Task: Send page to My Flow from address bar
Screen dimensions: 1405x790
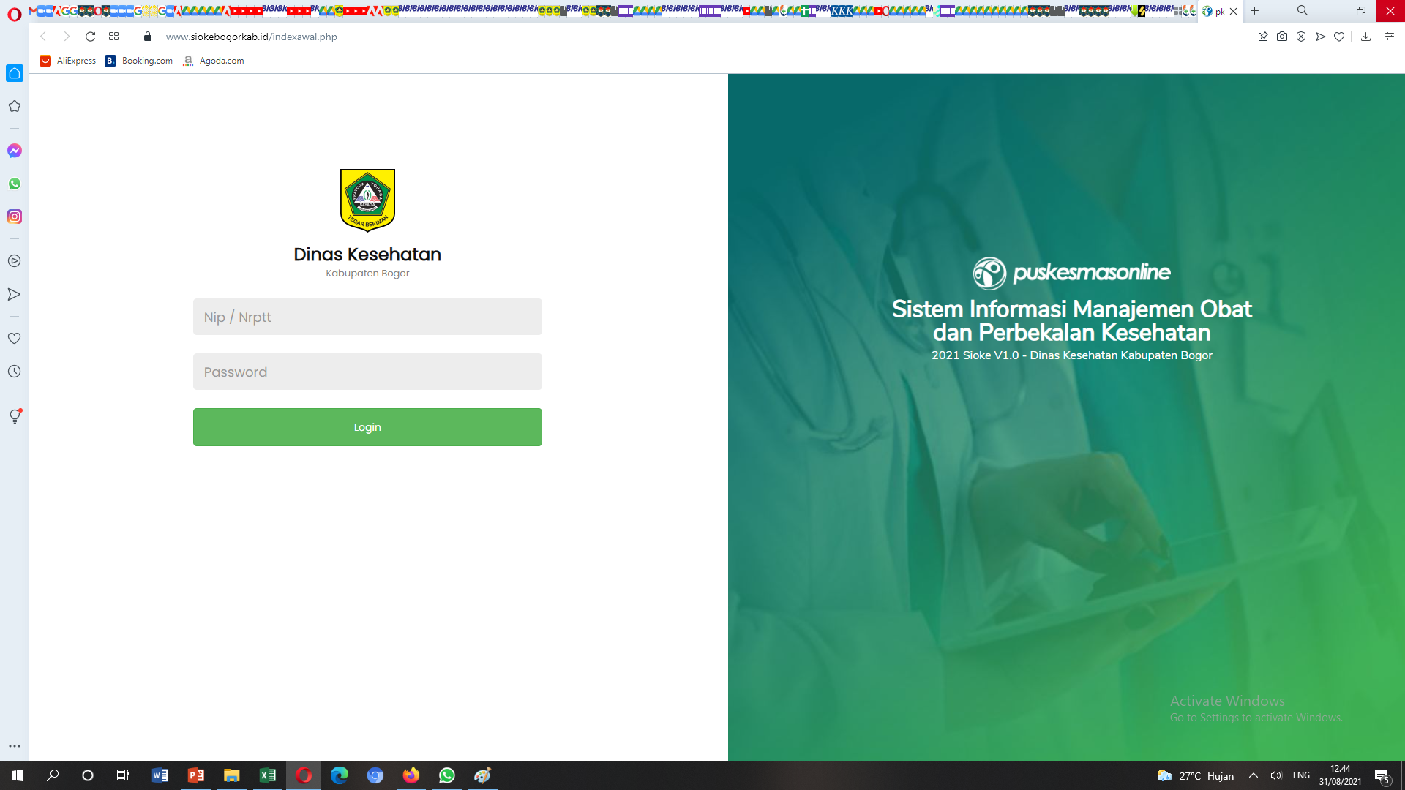Action: (1320, 37)
